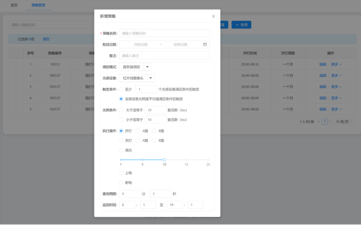This screenshot has height=225, width=361.
Task: Check the row 1 checkbox (10013)
Action: (x=16, y=64)
